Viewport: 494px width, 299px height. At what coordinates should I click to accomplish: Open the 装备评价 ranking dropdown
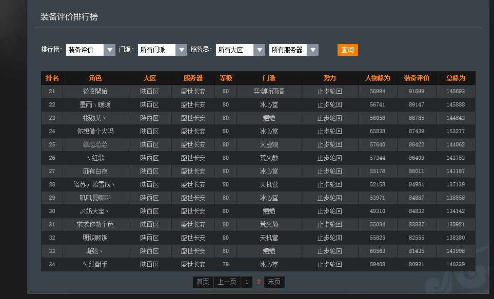click(x=90, y=50)
